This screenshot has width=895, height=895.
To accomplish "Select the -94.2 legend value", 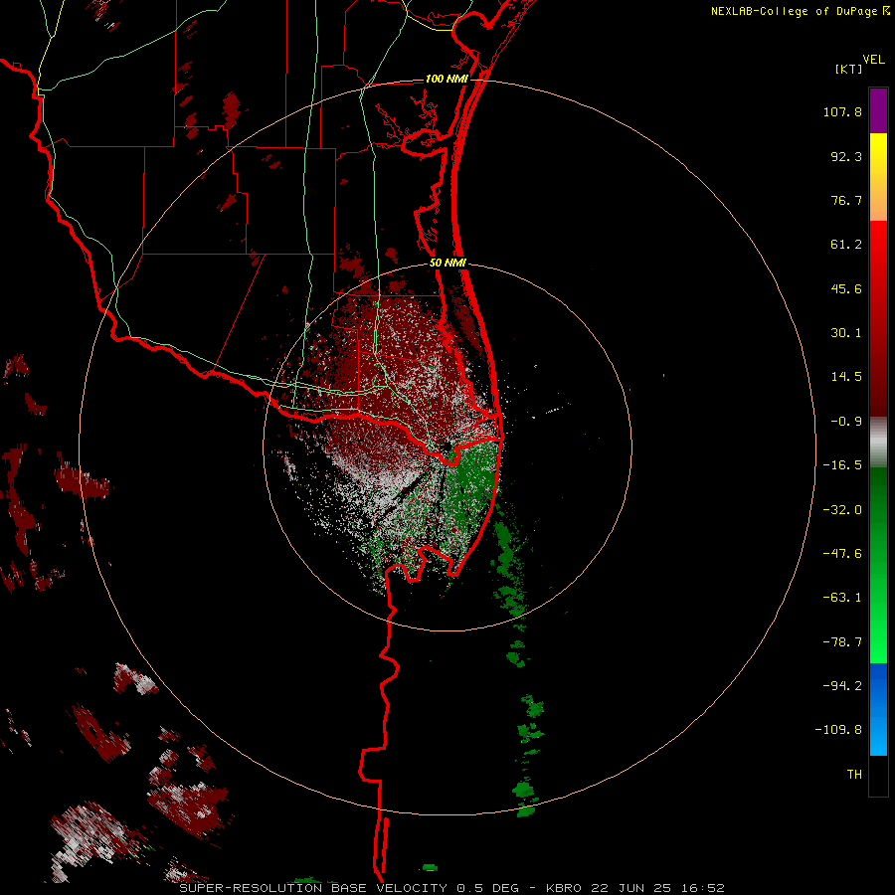I will click(x=842, y=686).
